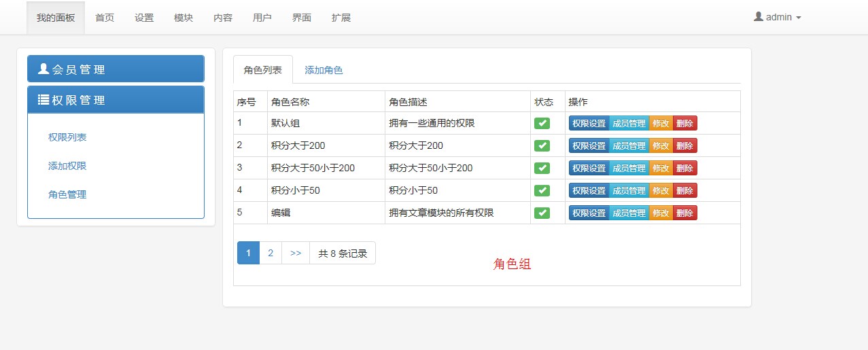
Task: Go to 角色管理 in the sidebar
Action: (x=67, y=194)
